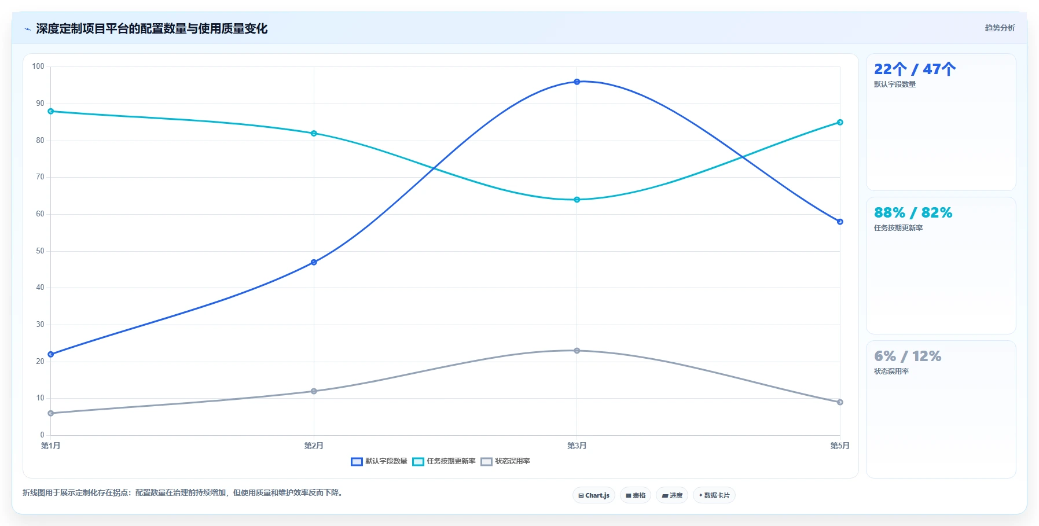Select the 进度 chip

click(672, 495)
